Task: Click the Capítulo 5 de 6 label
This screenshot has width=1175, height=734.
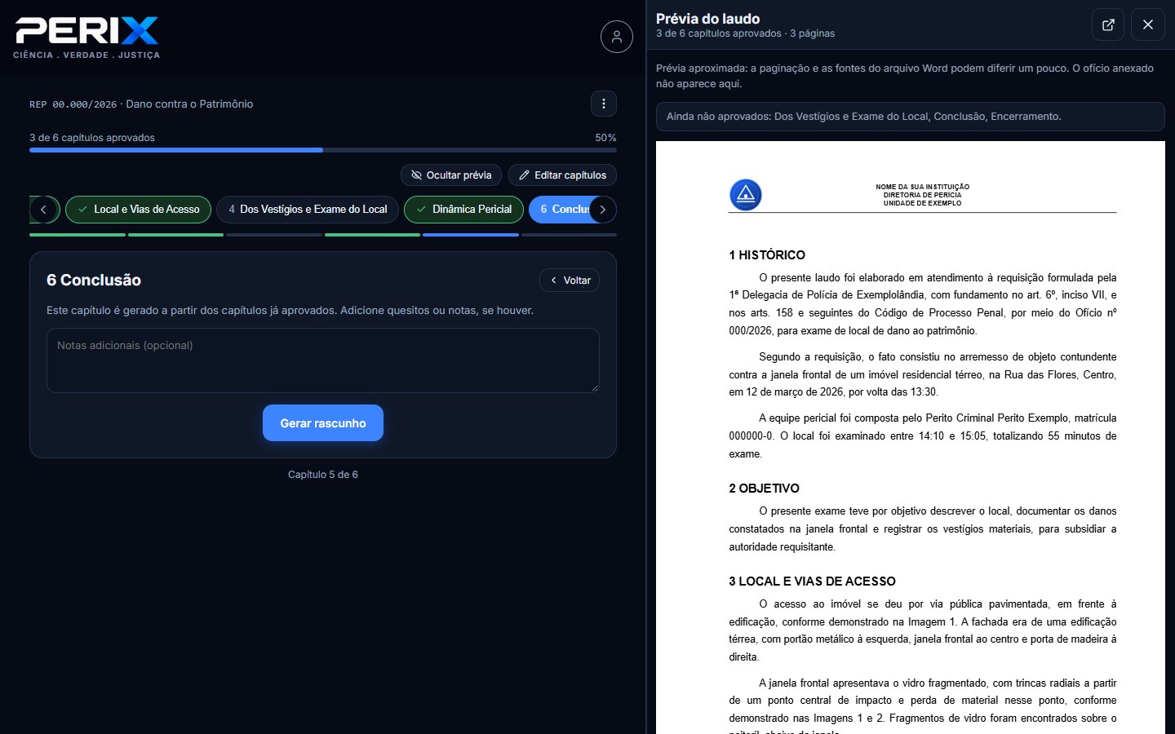Action: [323, 475]
